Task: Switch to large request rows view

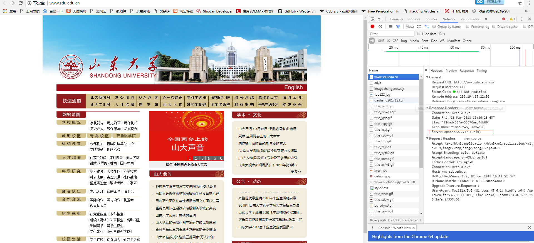Action: click(x=419, y=26)
